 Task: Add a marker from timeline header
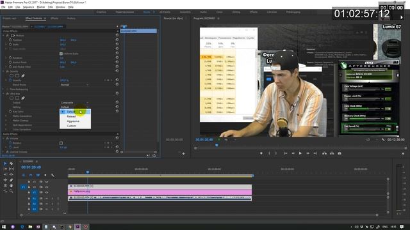(45, 175)
